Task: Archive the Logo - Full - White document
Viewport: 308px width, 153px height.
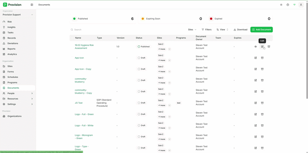Action: (x=262, y=126)
